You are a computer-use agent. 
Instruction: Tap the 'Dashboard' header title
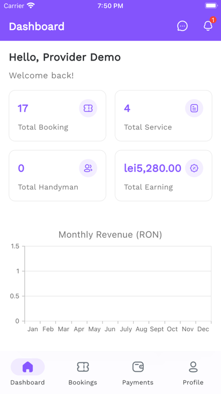click(37, 27)
